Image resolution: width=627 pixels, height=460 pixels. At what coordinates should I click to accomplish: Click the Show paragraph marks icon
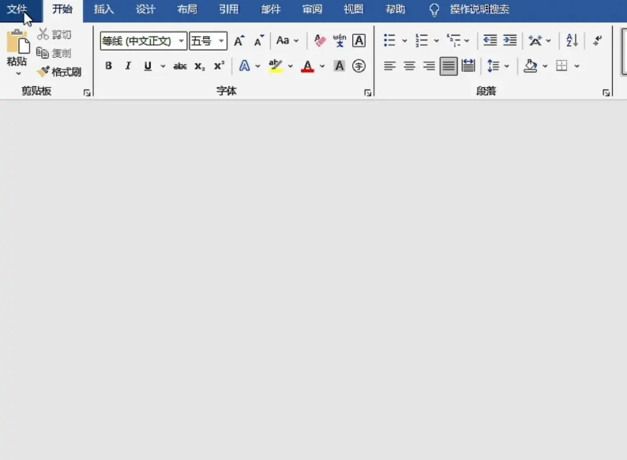point(597,40)
